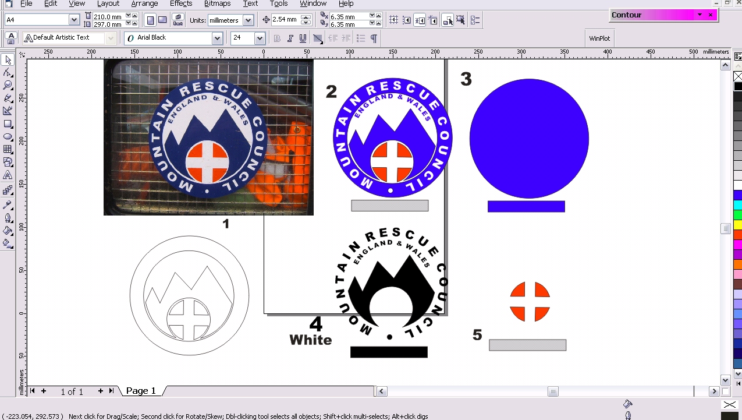The image size is (742, 420).
Task: Toggle underline text formatting
Action: 303,38
